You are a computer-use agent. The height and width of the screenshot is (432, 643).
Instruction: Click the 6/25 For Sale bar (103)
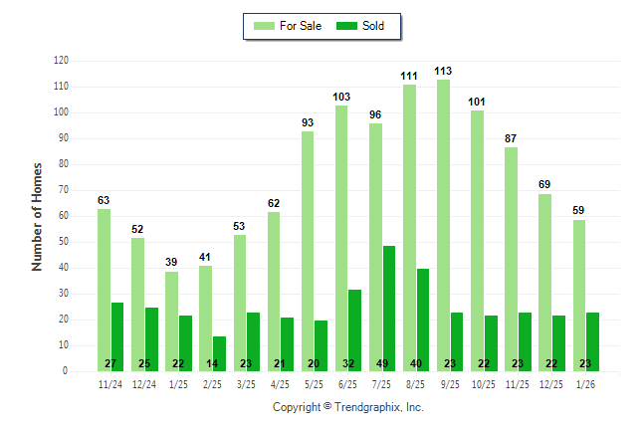(x=341, y=238)
